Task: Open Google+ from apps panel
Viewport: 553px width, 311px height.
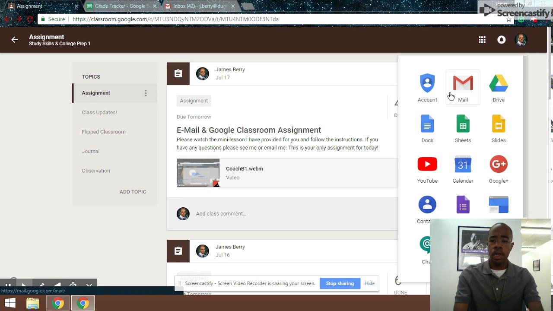Action: click(499, 168)
